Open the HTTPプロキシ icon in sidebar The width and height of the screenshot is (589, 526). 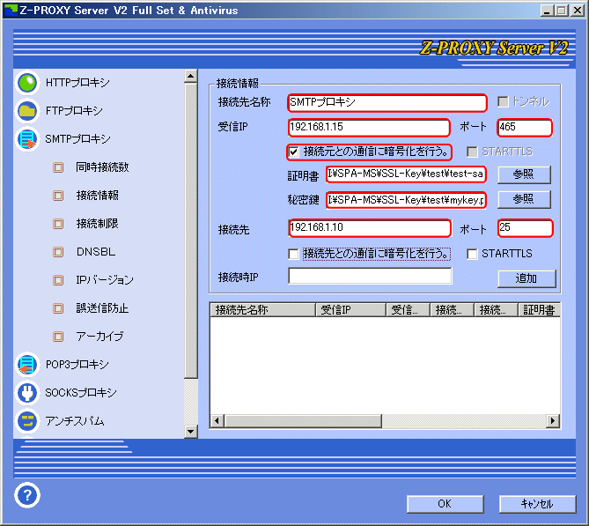[x=27, y=83]
